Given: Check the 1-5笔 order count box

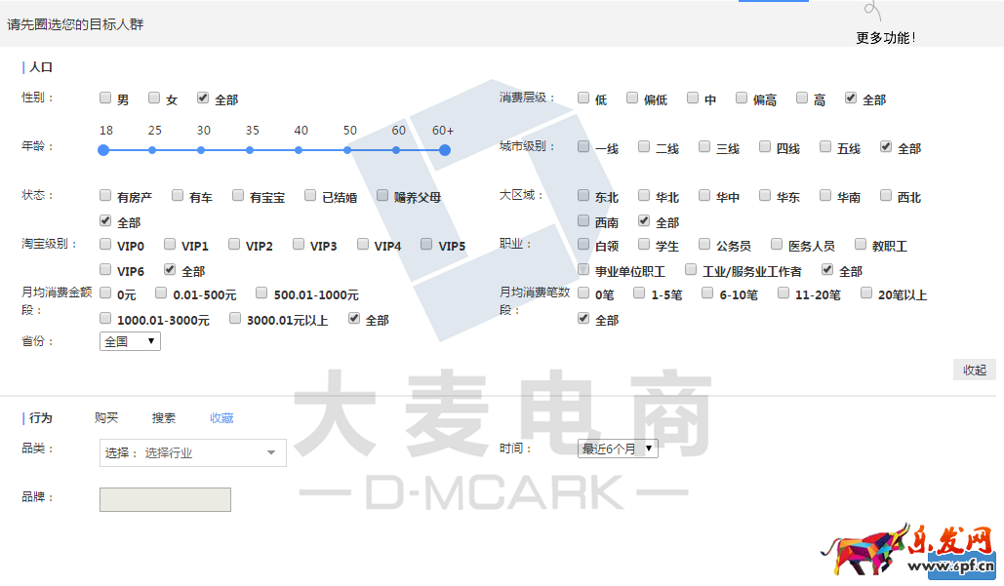Looking at the screenshot, I should (639, 293).
